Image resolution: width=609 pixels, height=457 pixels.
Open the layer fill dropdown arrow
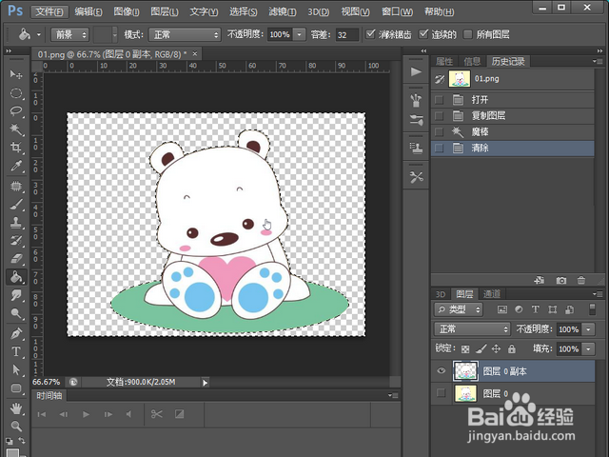pos(588,348)
